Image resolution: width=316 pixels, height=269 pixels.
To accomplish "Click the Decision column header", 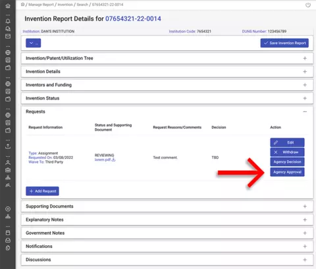I will [219, 127].
